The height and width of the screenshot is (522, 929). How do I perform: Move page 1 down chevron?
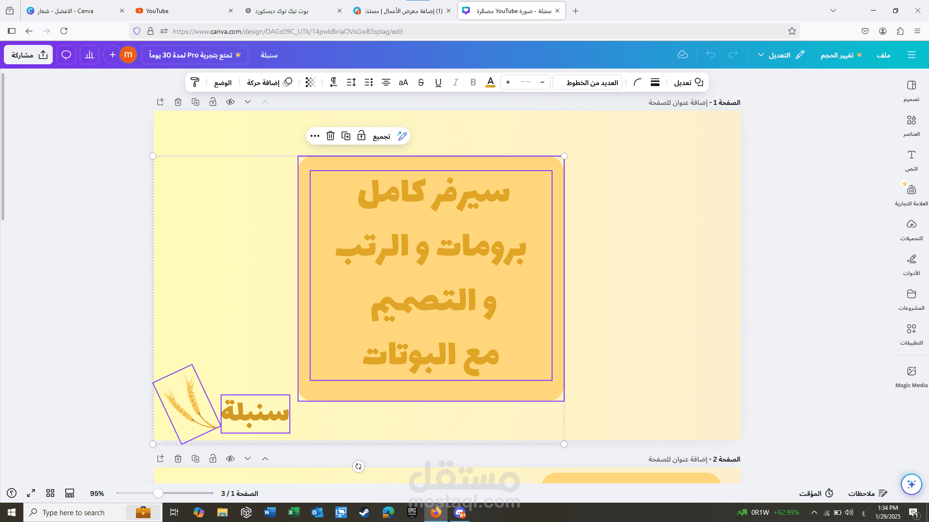click(x=248, y=102)
